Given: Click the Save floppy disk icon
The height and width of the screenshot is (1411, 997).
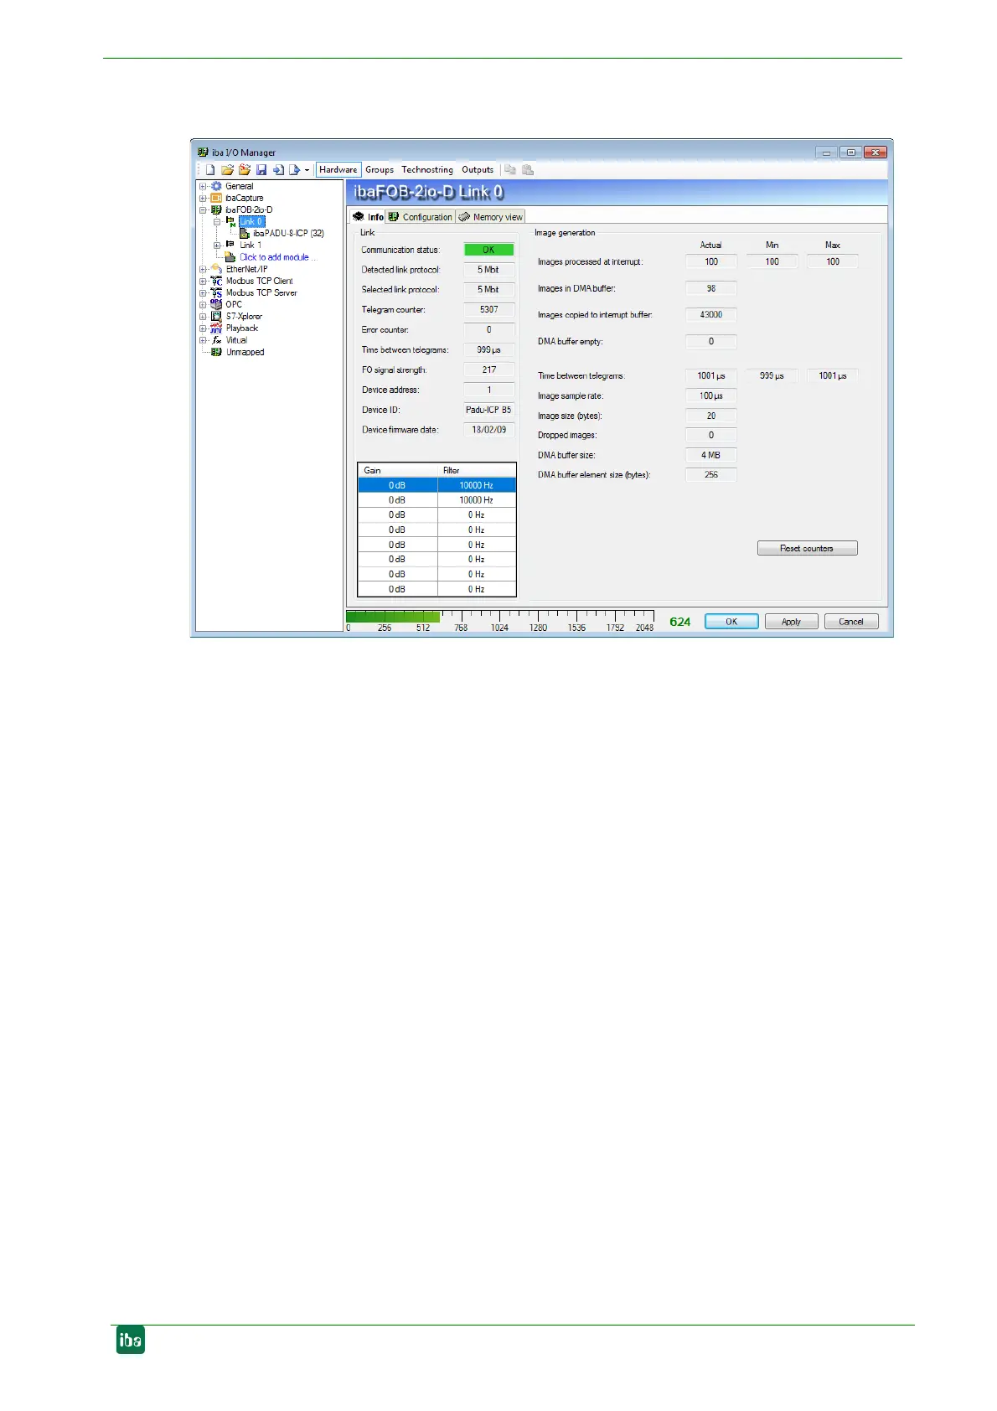Looking at the screenshot, I should pos(261,170).
